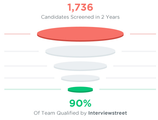
Task: Click the 1,736 red number
Action: [x=80, y=7]
